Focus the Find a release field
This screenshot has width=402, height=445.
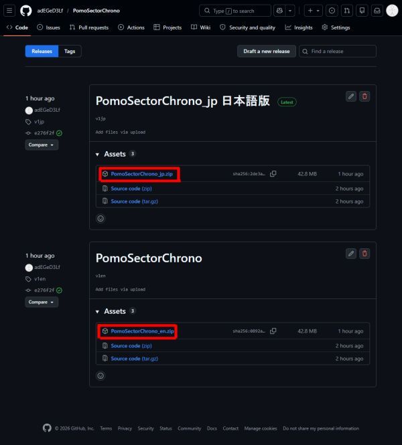click(x=338, y=51)
